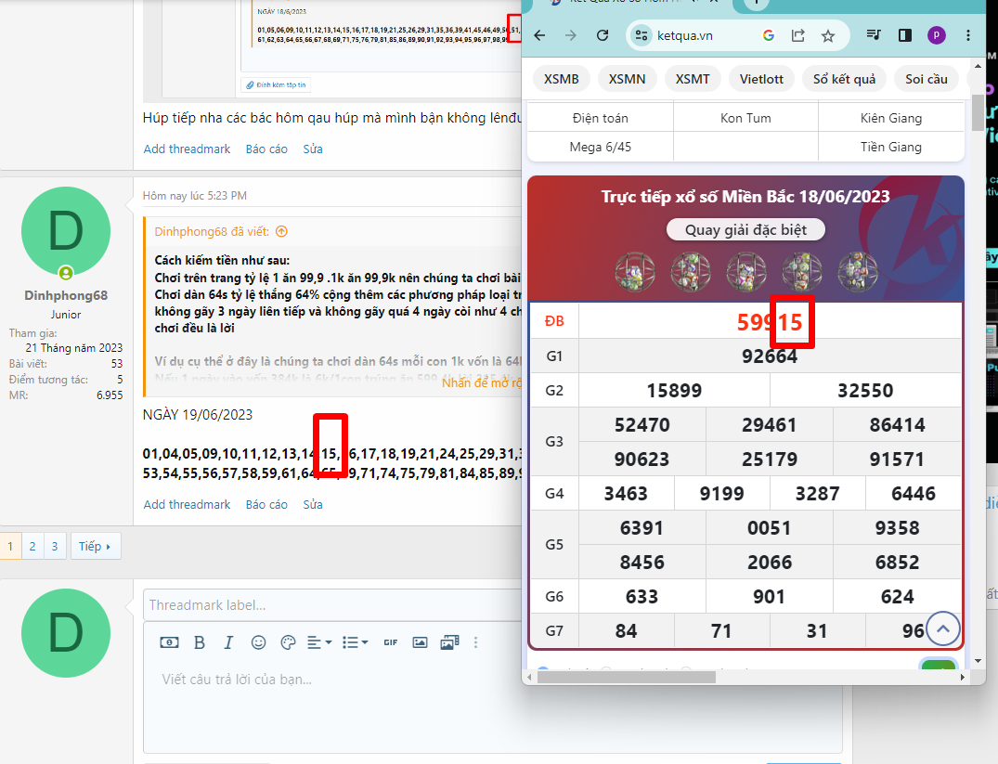This screenshot has width=998, height=764.
Task: Open Kon Tum lottery results
Action: (745, 118)
